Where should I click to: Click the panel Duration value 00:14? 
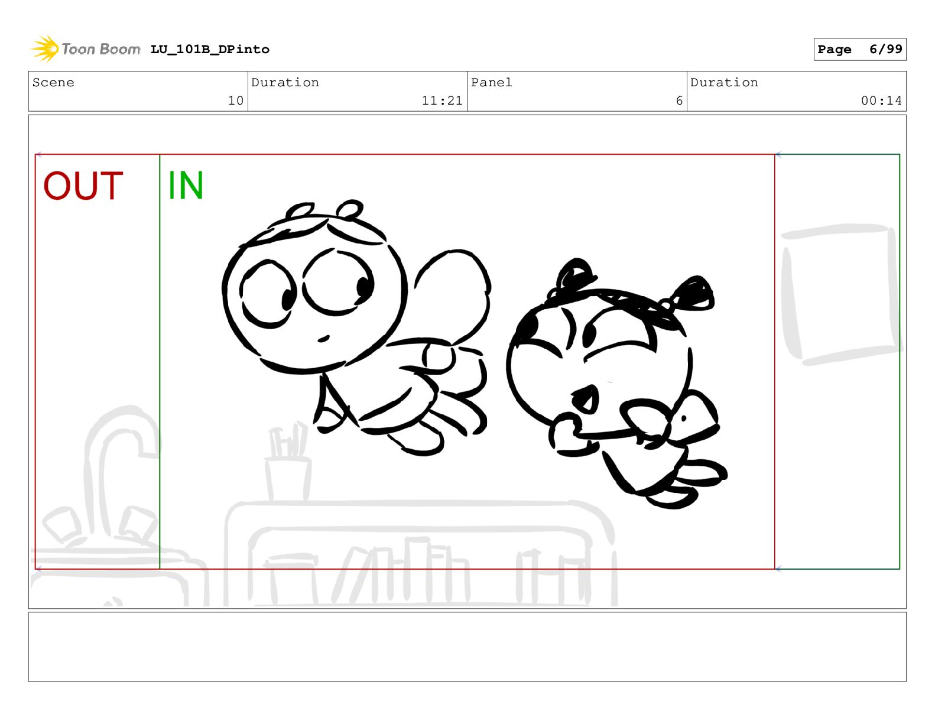(x=881, y=101)
